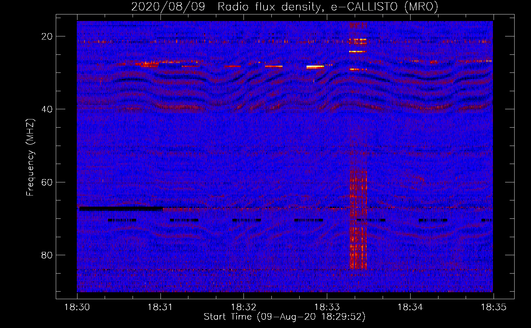This screenshot has width=531, height=328.
Task: Click the plot title '2020/08/09 Radio flux density, e-CALLISTO (MRO)'
Action: [285, 7]
